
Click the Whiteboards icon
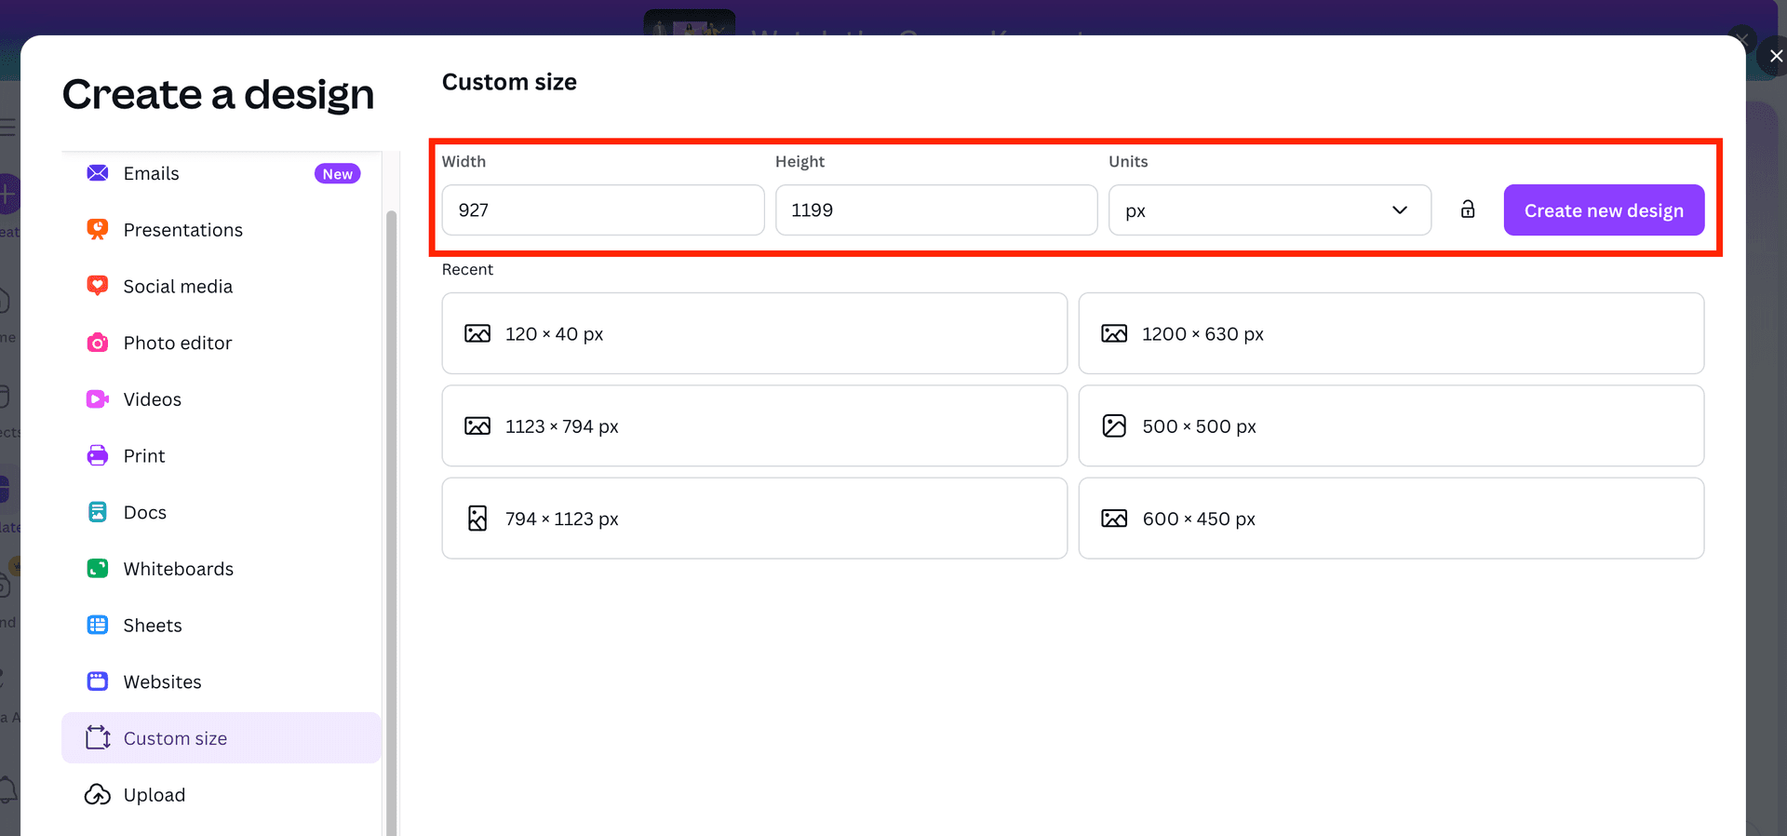(98, 569)
